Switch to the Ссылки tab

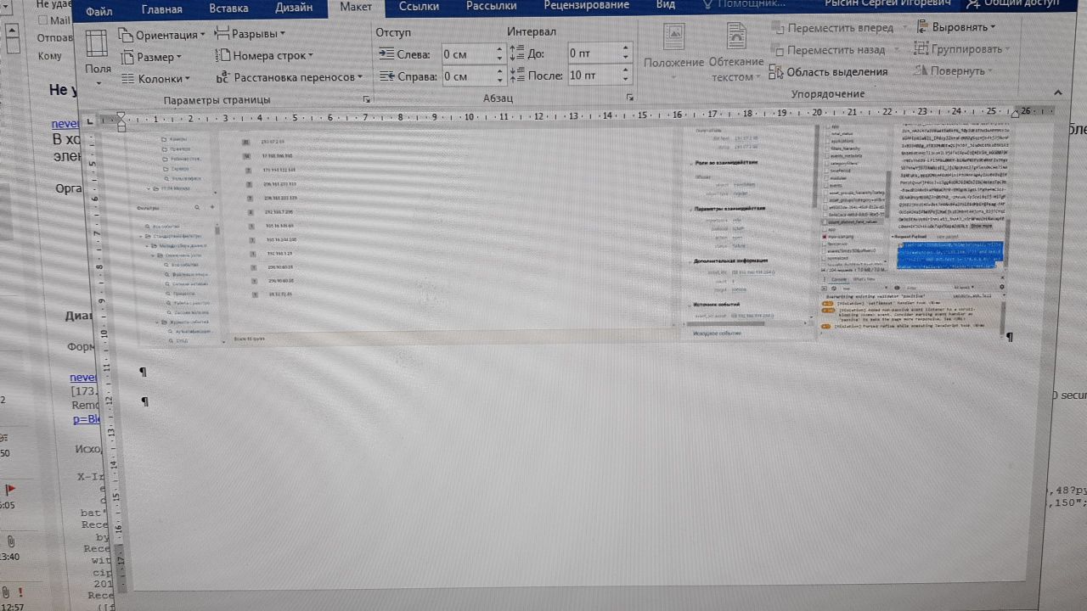pyautogui.click(x=419, y=6)
